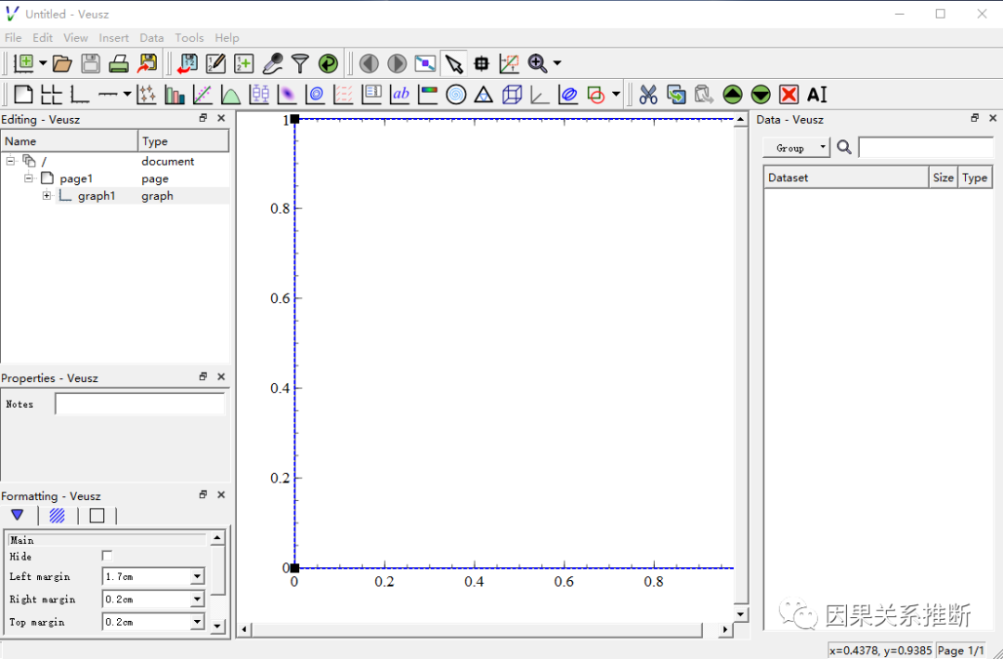
Task: Add a fit function widget
Action: click(202, 95)
